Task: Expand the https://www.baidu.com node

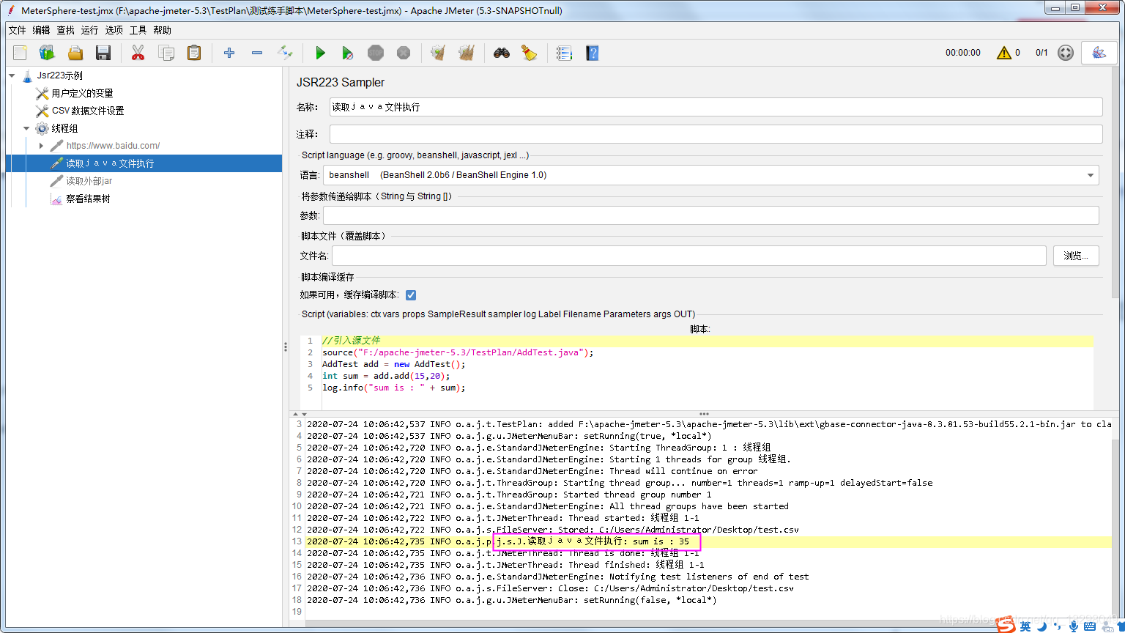Action: pyautogui.click(x=42, y=145)
